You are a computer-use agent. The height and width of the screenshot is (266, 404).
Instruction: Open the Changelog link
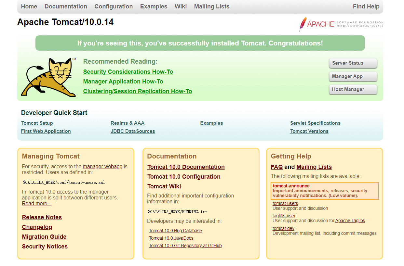(37, 227)
